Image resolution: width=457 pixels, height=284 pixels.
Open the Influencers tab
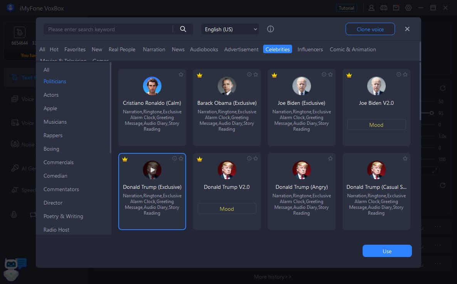coord(310,49)
